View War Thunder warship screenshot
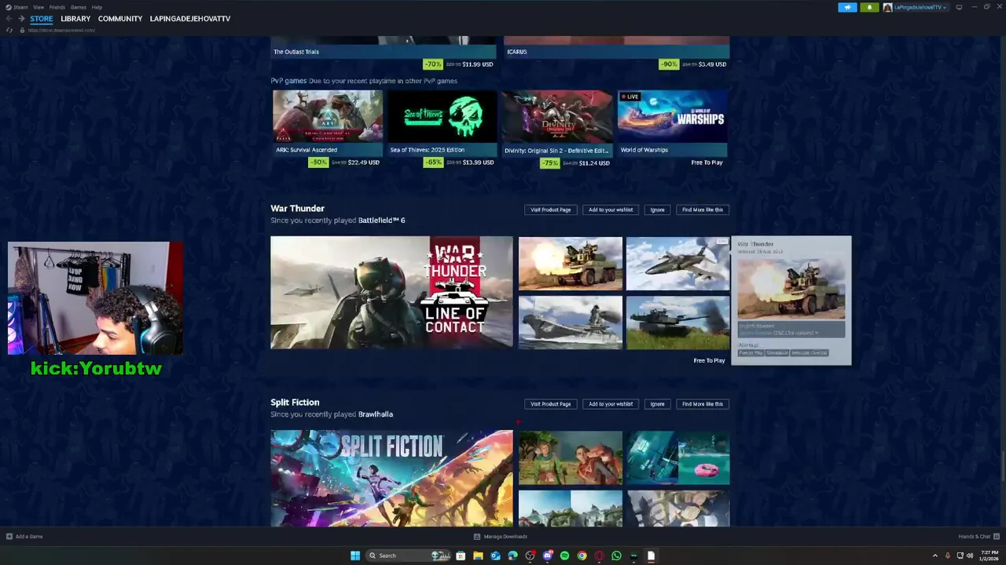The image size is (1006, 565). 571,323
